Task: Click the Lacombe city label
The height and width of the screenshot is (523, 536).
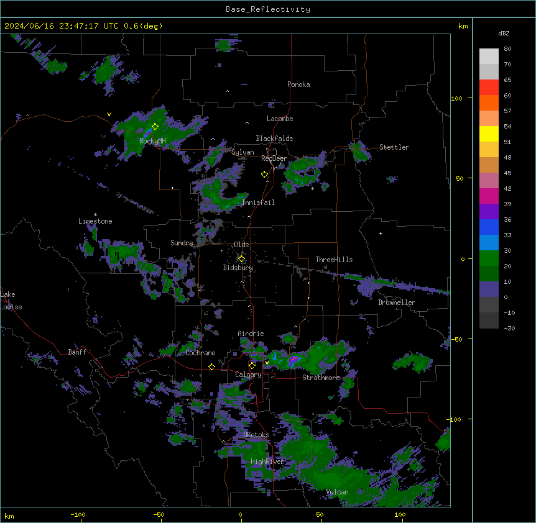Action: 280,119
